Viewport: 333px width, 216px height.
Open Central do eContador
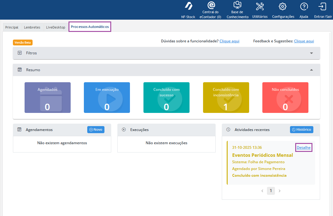(x=211, y=6)
